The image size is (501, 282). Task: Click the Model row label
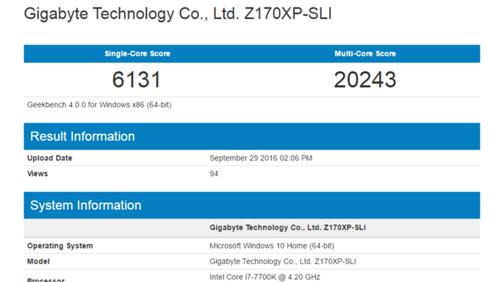point(38,261)
